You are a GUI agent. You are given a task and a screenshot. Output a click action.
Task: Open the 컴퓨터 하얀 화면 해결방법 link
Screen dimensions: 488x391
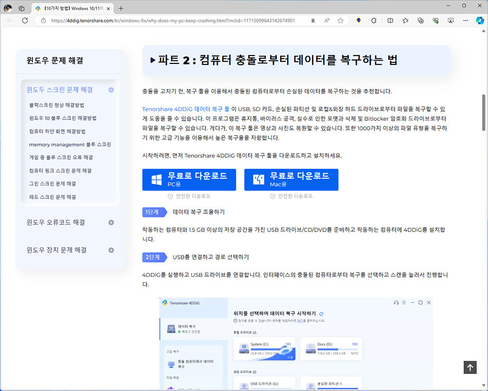click(57, 131)
